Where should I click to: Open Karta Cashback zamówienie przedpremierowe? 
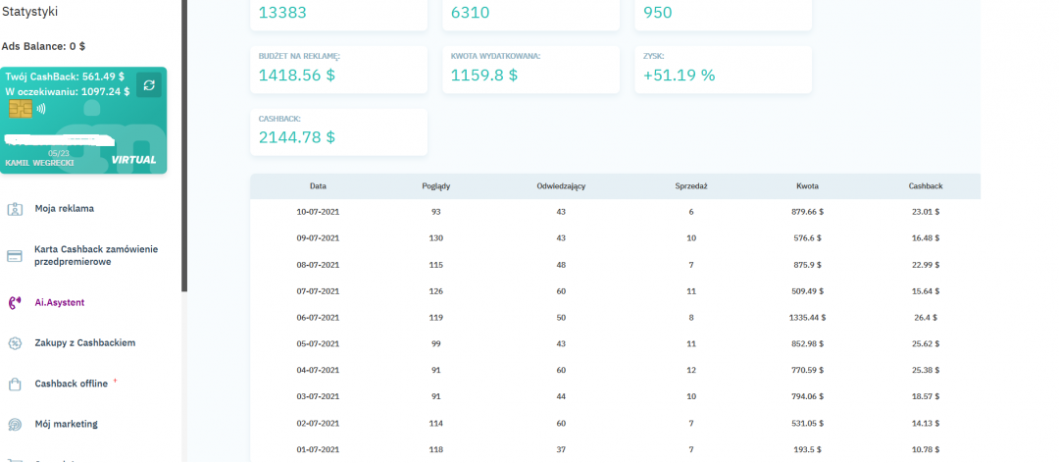[95, 256]
